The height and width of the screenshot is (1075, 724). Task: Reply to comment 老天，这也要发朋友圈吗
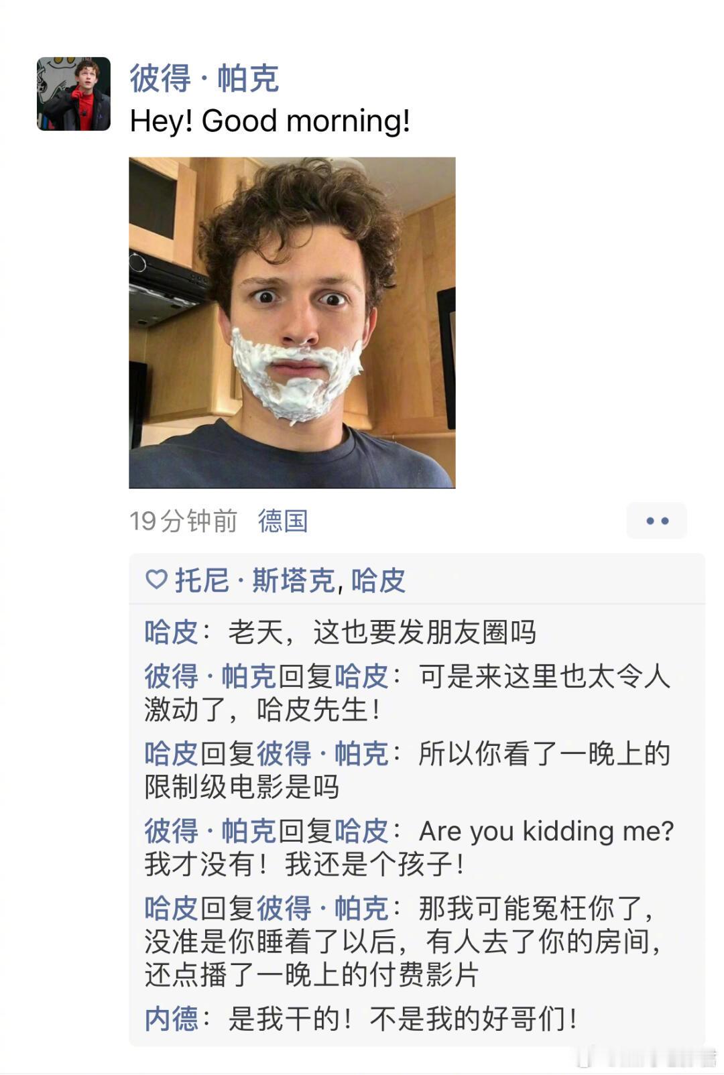click(x=382, y=632)
